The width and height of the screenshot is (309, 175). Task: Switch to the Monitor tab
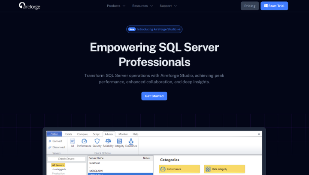(x=123, y=134)
